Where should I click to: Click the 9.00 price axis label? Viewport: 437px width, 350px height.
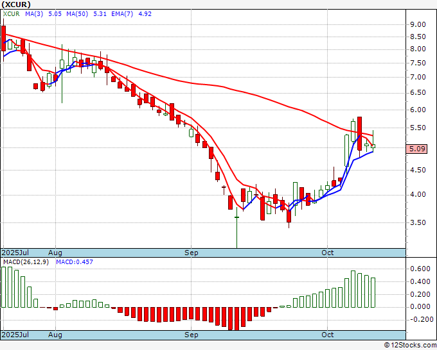(418, 24)
